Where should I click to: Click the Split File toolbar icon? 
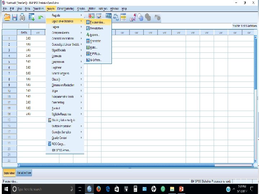coord(109,16)
